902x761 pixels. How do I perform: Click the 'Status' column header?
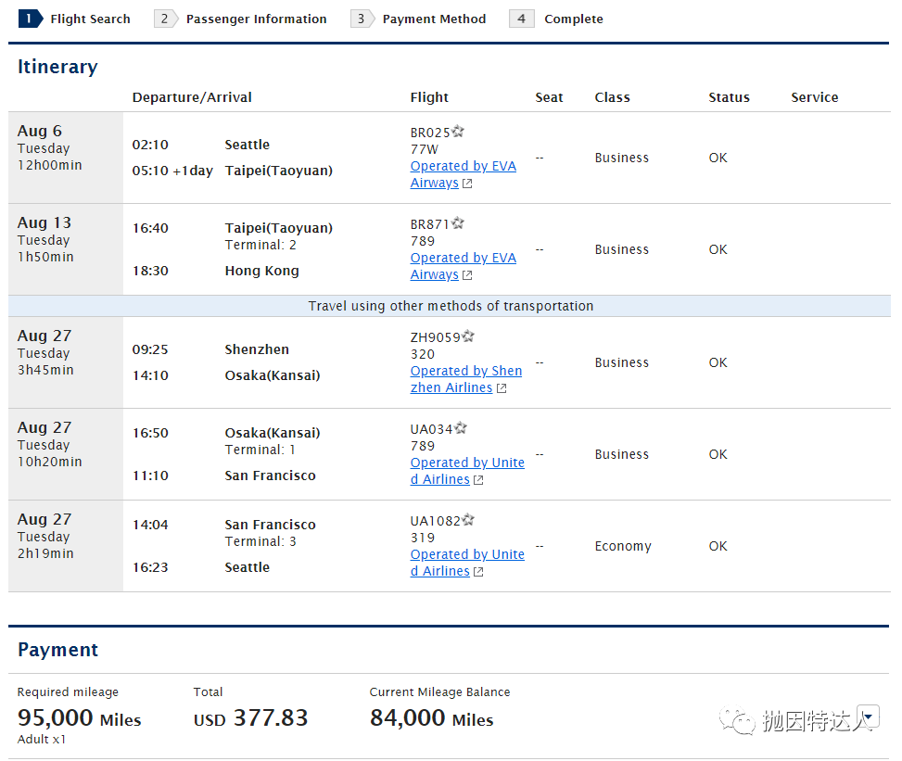pyautogui.click(x=729, y=97)
